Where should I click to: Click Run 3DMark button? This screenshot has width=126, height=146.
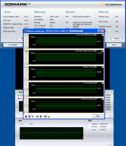click(x=13, y=45)
